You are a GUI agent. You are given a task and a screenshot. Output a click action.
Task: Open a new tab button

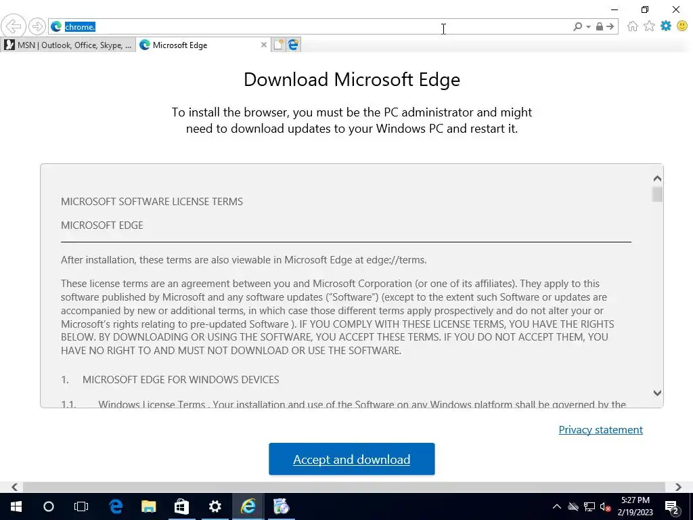278,45
